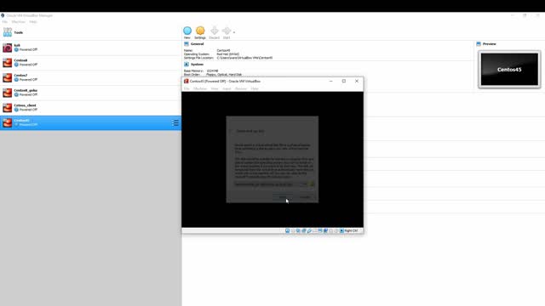Click the hard disk activity status bar icon

[288, 230]
